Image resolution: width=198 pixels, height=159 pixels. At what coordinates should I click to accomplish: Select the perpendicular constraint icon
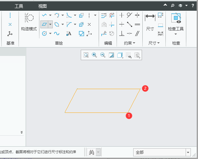(x=121, y=33)
